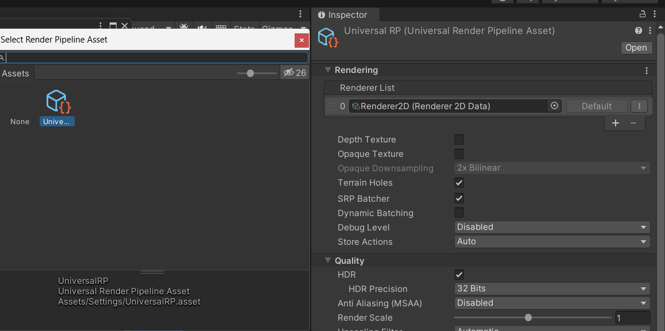Click the Default button on the renderer row
This screenshot has width=665, height=331.
(596, 106)
